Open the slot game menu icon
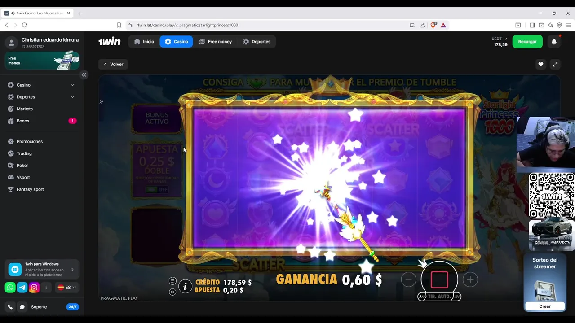This screenshot has height=323, width=575. (172, 281)
